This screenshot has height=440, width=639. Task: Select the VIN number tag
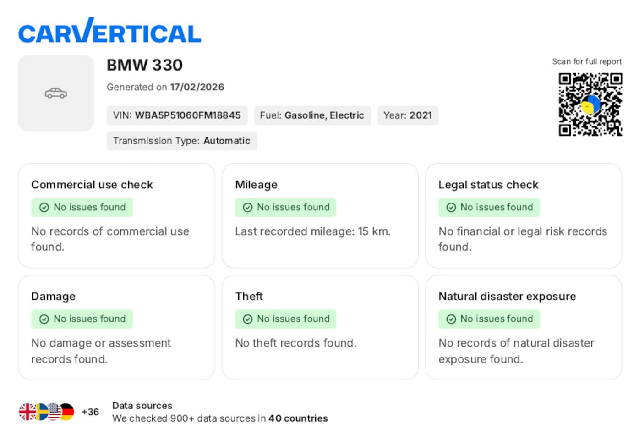(177, 115)
